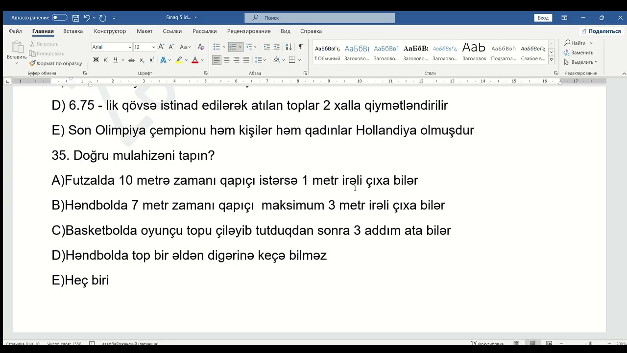Increase font size with the grow icon
This screenshot has width=627, height=353.
(x=162, y=47)
